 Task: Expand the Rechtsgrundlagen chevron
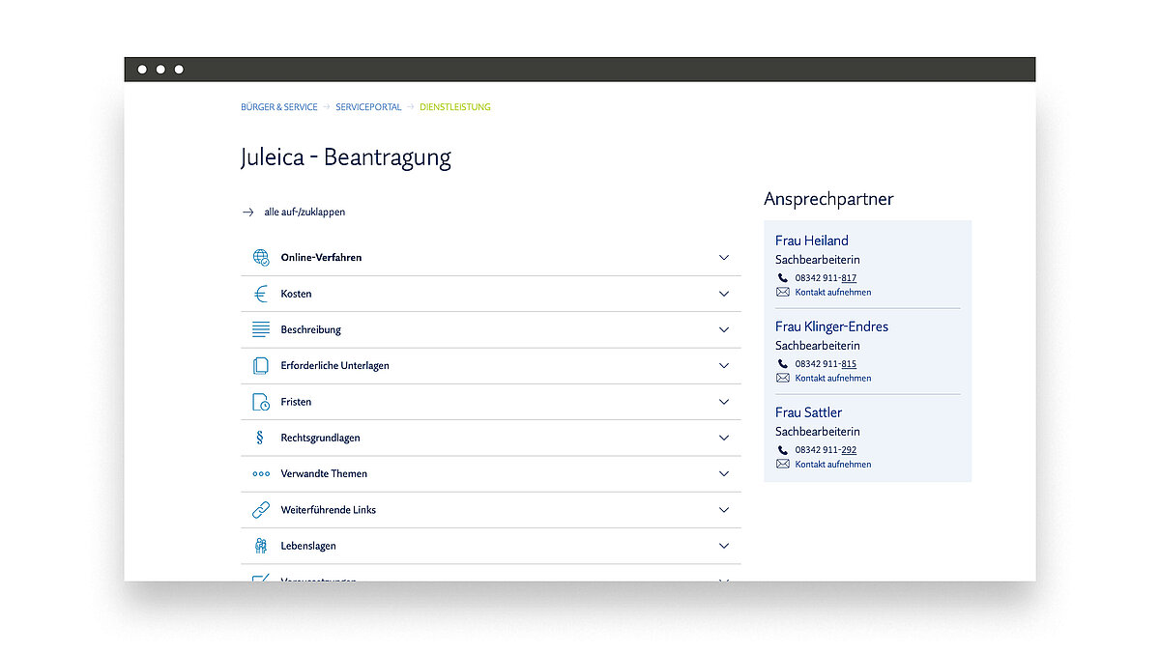click(724, 438)
